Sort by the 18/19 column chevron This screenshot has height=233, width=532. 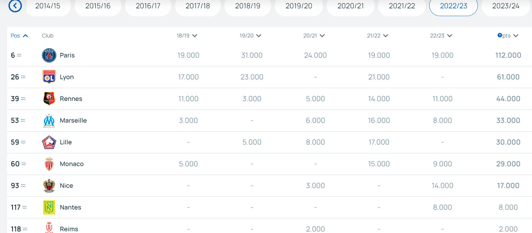point(195,36)
